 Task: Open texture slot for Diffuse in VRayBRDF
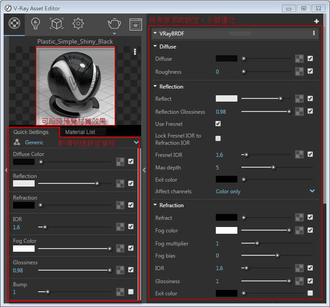click(x=299, y=59)
